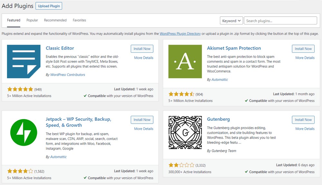The height and width of the screenshot is (185, 322).
Task: Open the Favorites tab
Action: pos(79,20)
